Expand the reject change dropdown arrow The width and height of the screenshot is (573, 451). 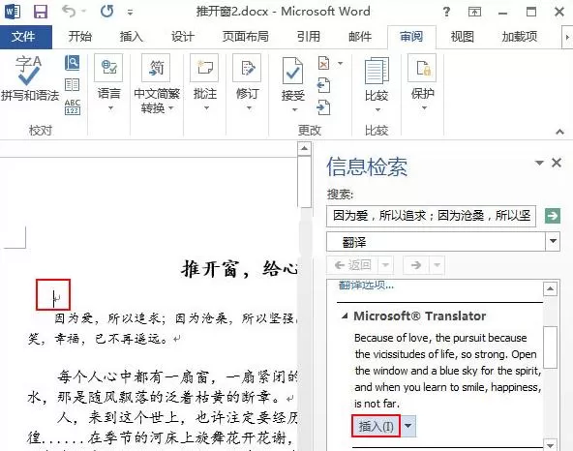click(x=341, y=63)
